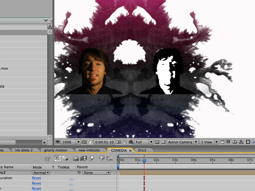Toggle the Region of Interest button
255x191 pixels.
click(157, 142)
